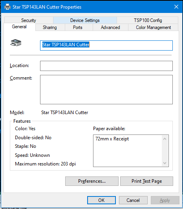Go to the Sharing tab

coord(50,27)
